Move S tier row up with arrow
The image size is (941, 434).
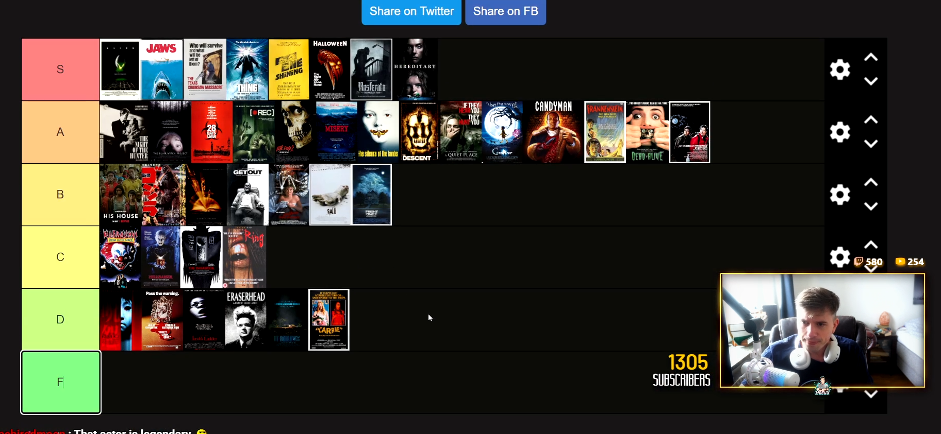tap(871, 58)
